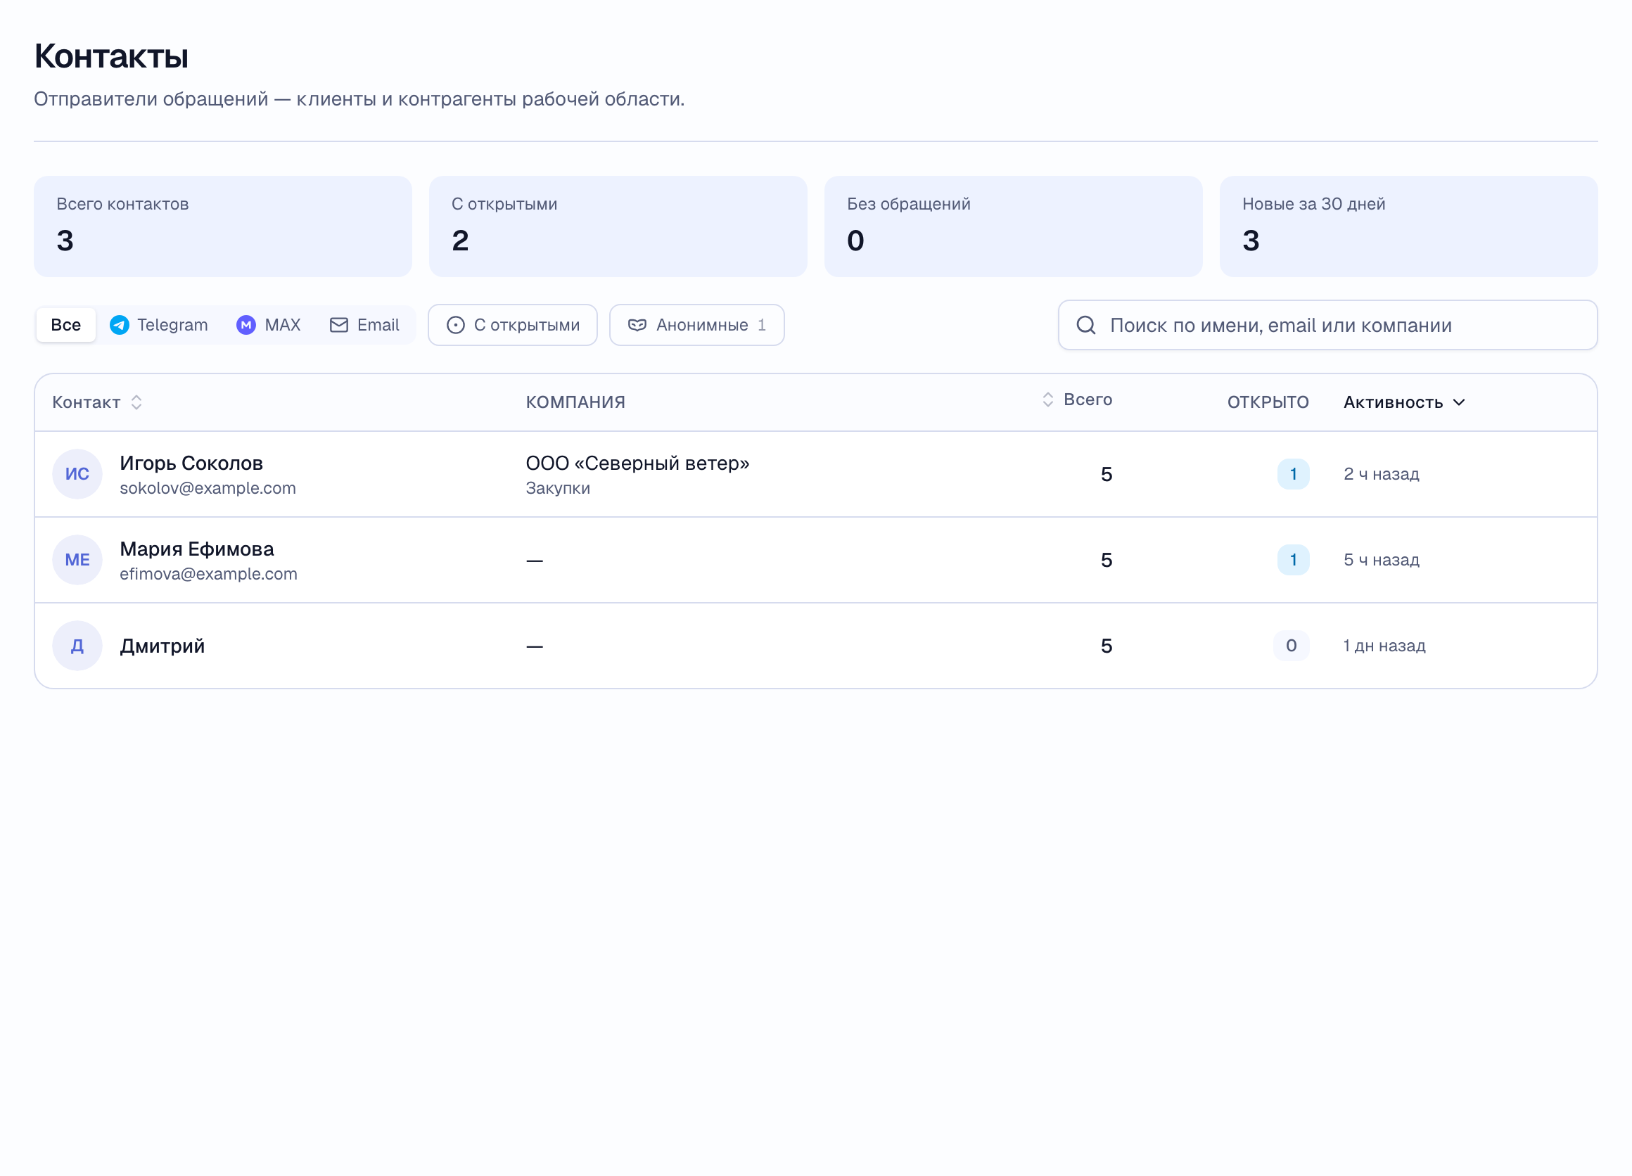Select the MAX channel filter
Viewport: 1632px width, 1176px height.
(269, 325)
